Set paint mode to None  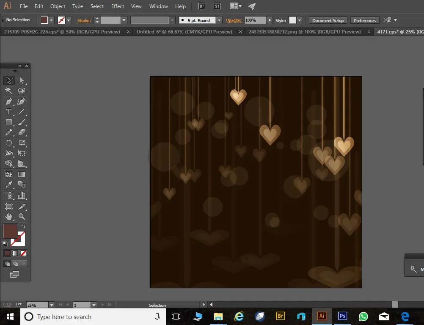point(24,253)
